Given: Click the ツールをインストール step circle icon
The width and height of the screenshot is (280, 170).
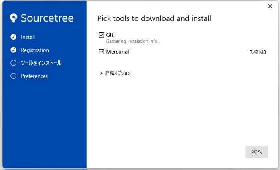Looking at the screenshot, I should (14, 63).
